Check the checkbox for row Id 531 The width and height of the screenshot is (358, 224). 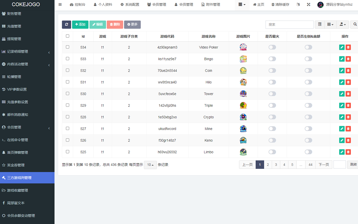tap(67, 82)
